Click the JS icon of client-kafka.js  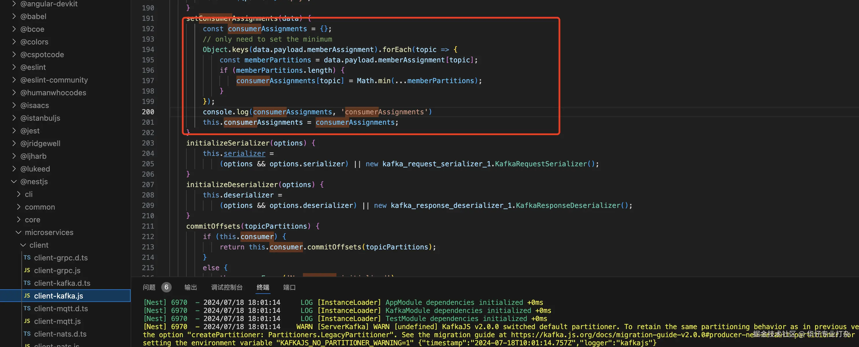click(x=27, y=296)
